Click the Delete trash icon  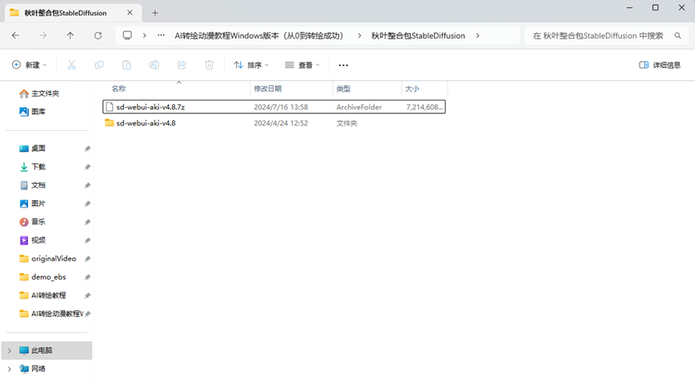[209, 65]
